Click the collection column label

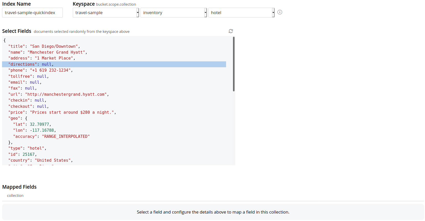pyautogui.click(x=15, y=196)
